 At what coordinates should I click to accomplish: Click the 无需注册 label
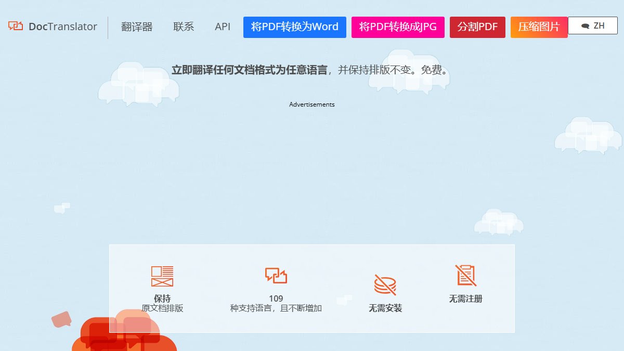[466, 299]
